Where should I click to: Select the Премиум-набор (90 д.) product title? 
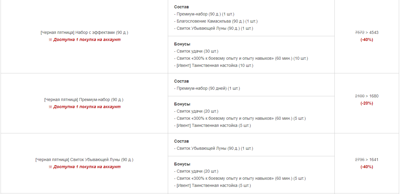pos(84,100)
